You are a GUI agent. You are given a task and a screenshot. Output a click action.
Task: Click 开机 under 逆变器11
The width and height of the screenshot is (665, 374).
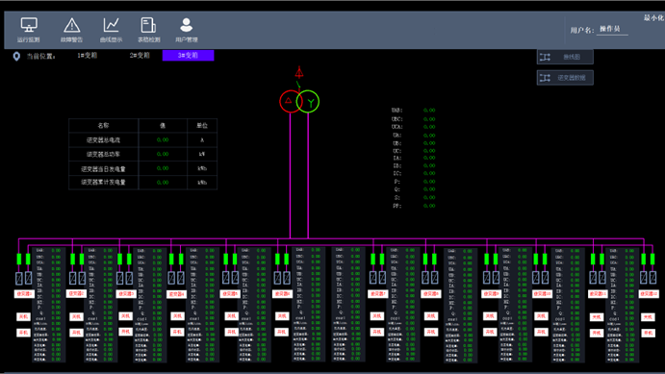(x=597, y=334)
